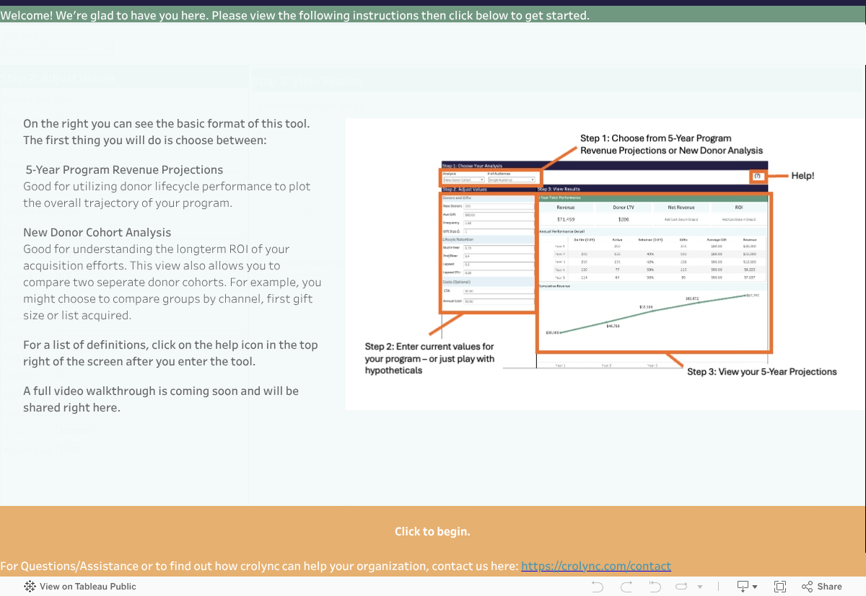Click the "New Donor Cohort Analysis" heading
This screenshot has width=866, height=596.
tap(97, 233)
